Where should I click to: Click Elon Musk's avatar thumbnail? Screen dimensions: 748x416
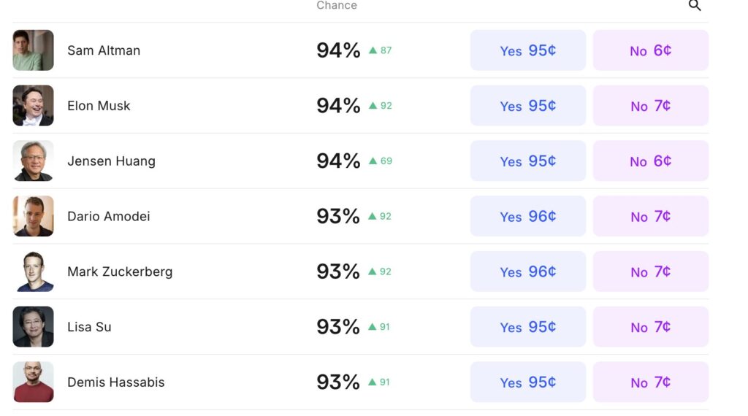[33, 106]
